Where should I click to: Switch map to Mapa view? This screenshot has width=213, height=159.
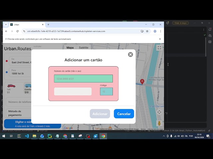(70, 48)
